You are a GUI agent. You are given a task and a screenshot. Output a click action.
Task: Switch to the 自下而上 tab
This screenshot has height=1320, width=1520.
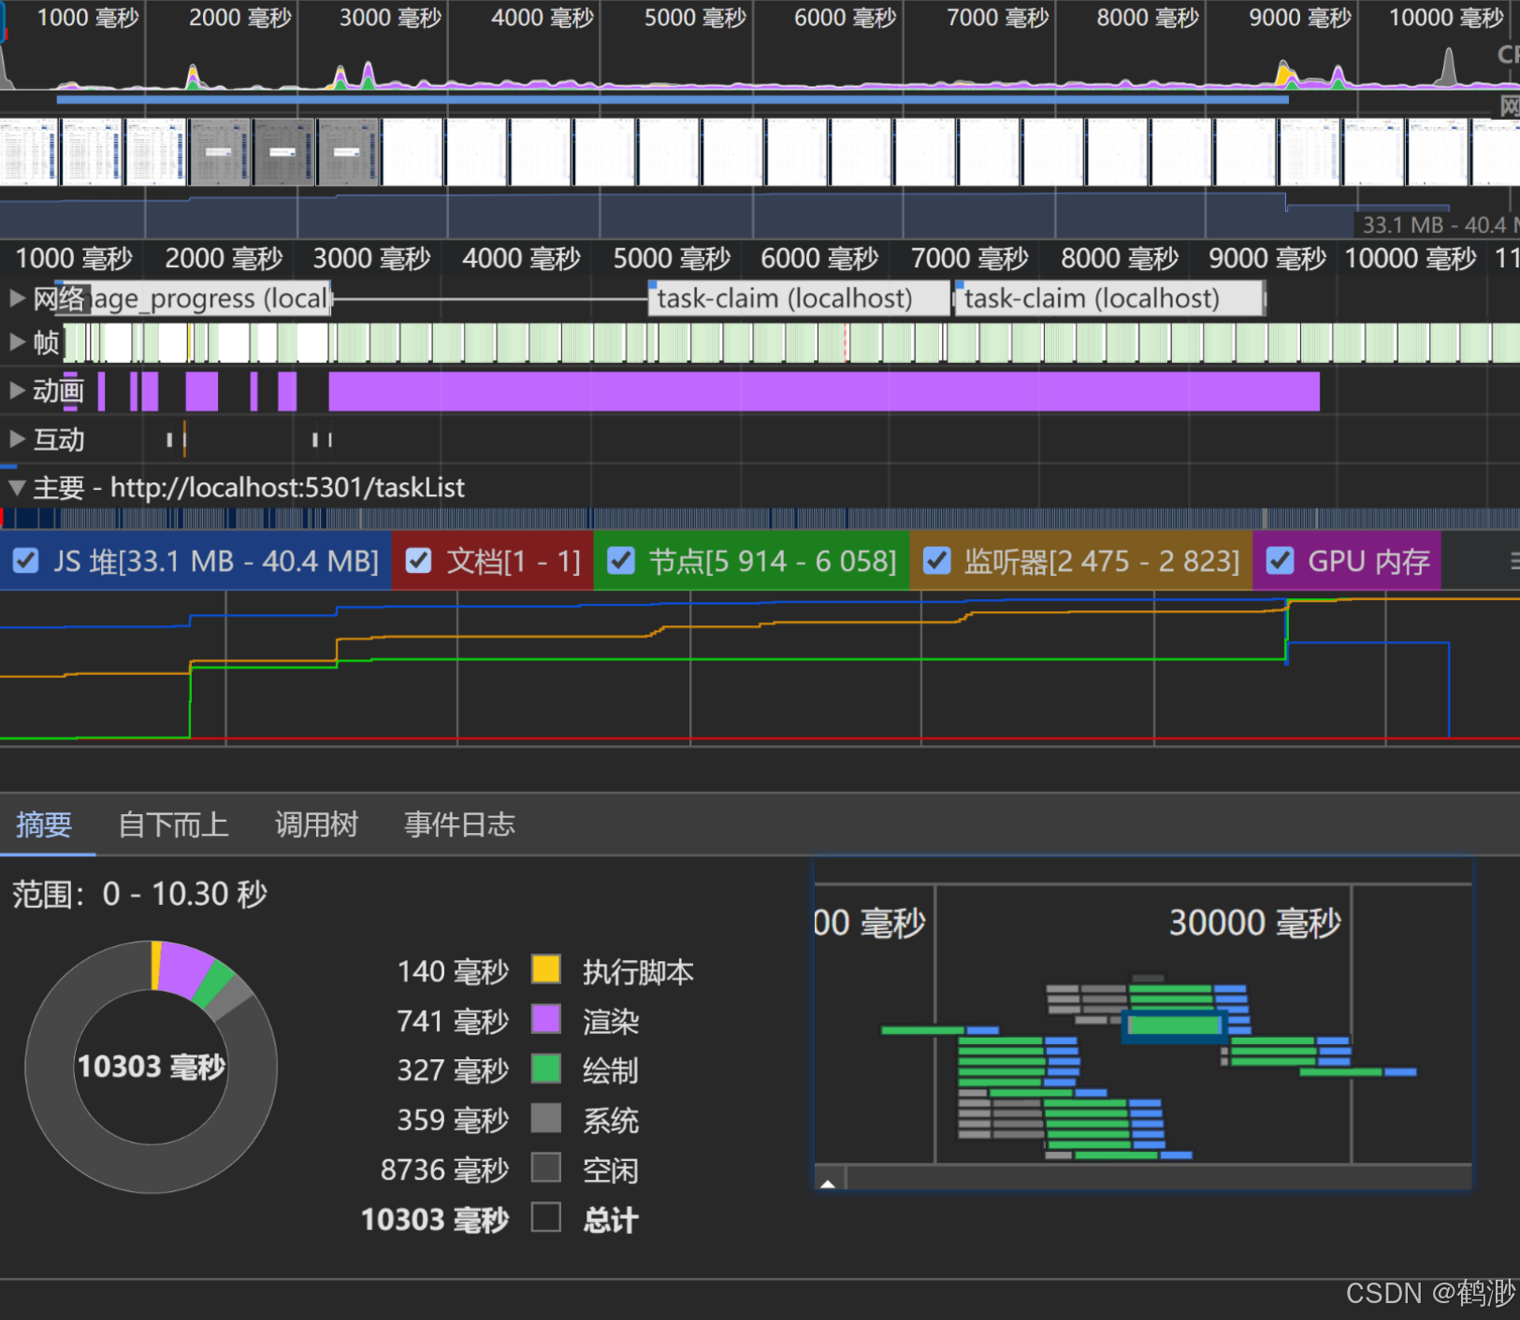coord(173,825)
